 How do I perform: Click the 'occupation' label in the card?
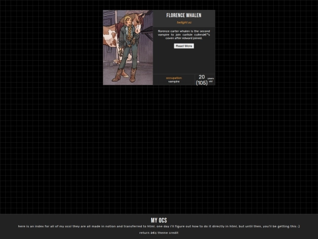coord(174,78)
